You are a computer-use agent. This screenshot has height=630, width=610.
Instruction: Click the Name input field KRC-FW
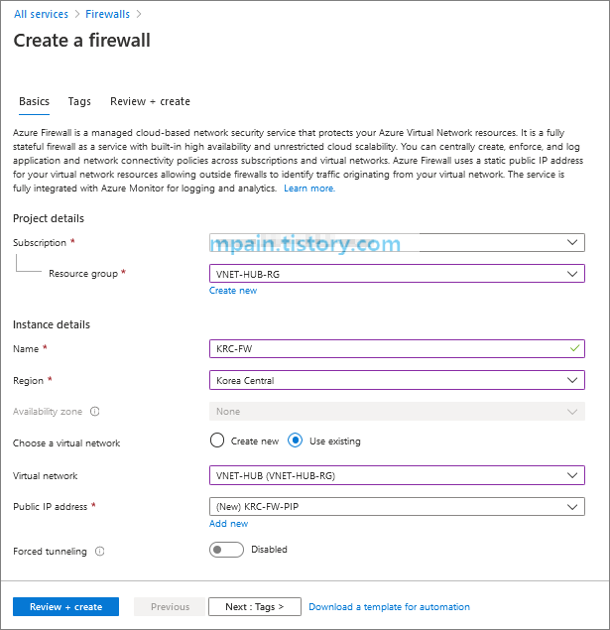397,348
